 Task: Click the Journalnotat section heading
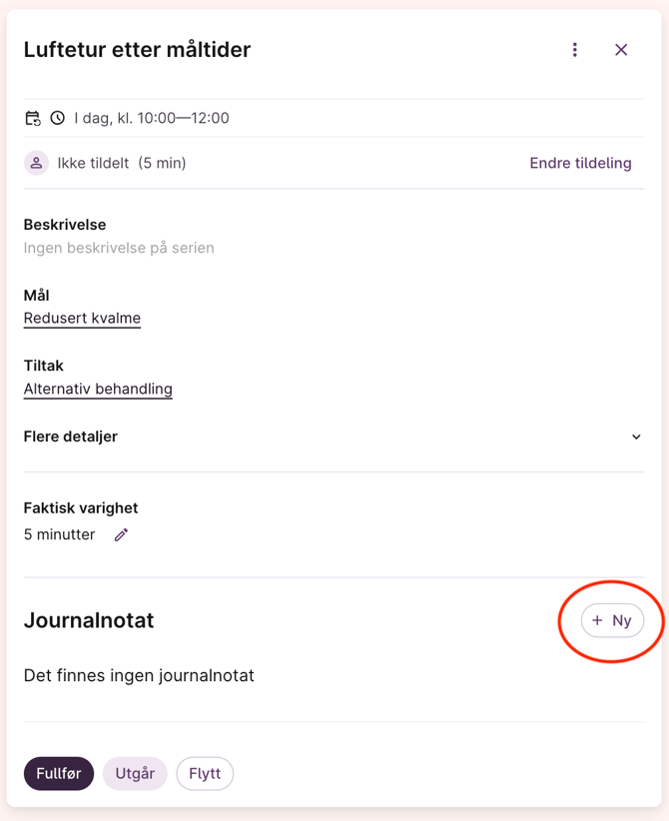(89, 620)
